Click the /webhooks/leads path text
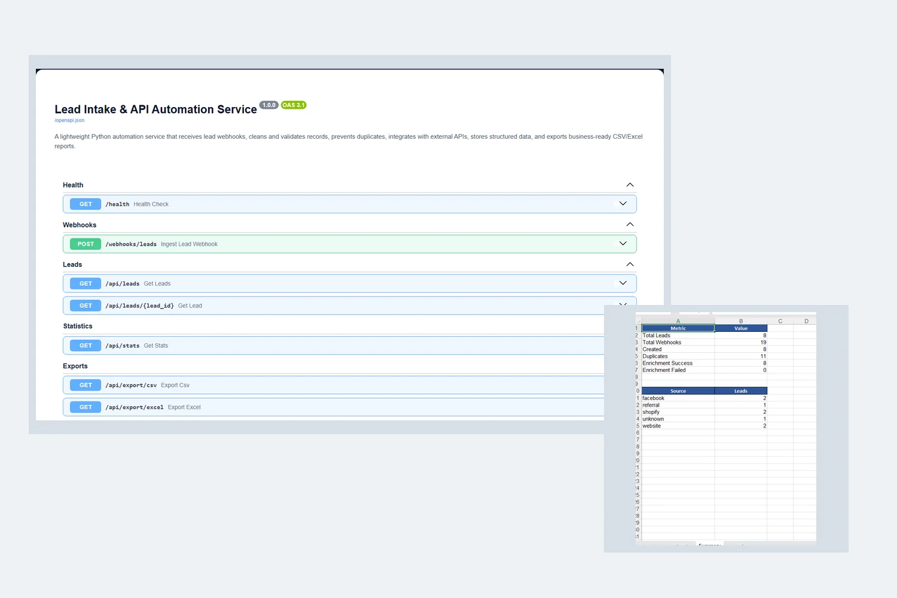The image size is (897, 598). [x=131, y=244]
